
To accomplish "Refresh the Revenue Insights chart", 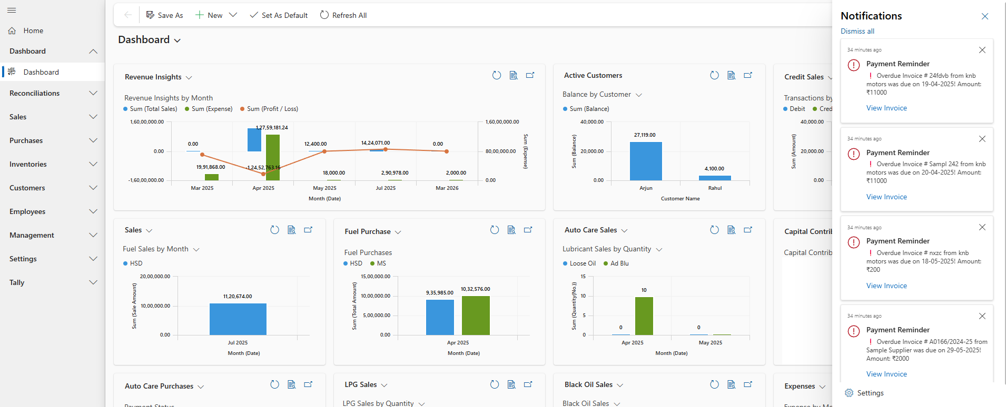I will click(x=496, y=75).
